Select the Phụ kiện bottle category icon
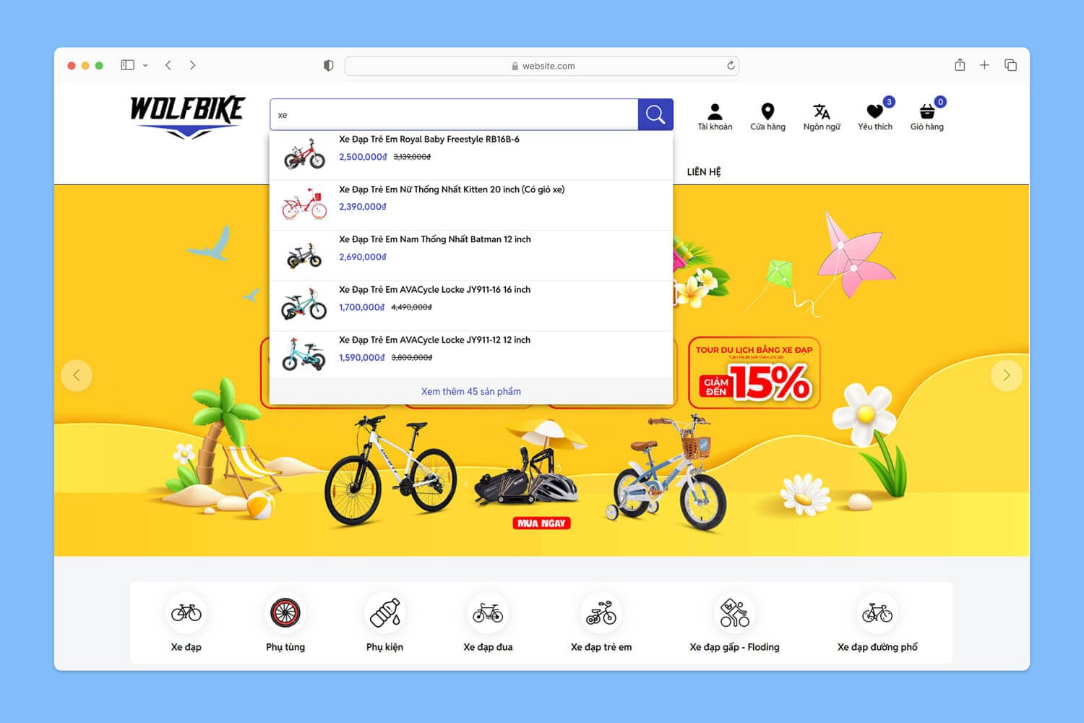Screen dimensions: 1084x723 384,613
